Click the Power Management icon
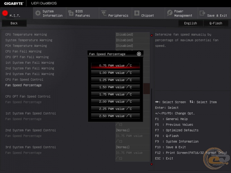The height and width of the screenshot is (173, 231). point(170,13)
